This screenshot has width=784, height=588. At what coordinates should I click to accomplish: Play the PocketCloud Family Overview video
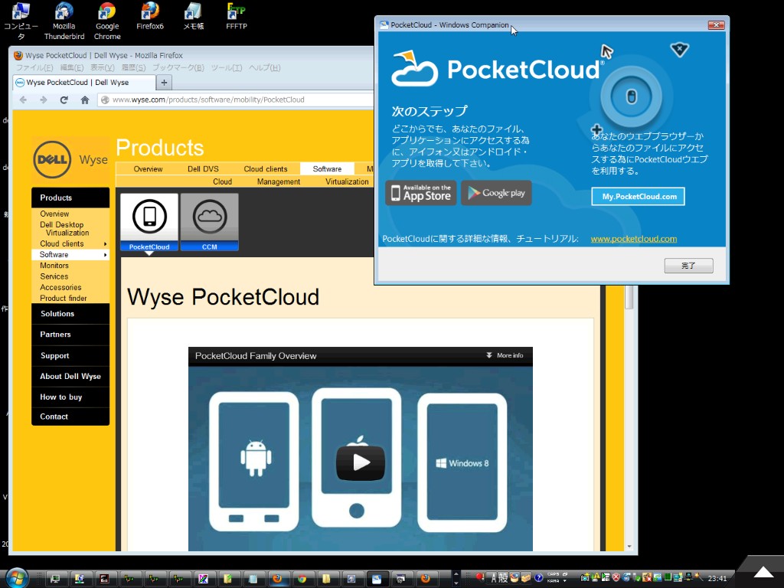click(x=361, y=463)
